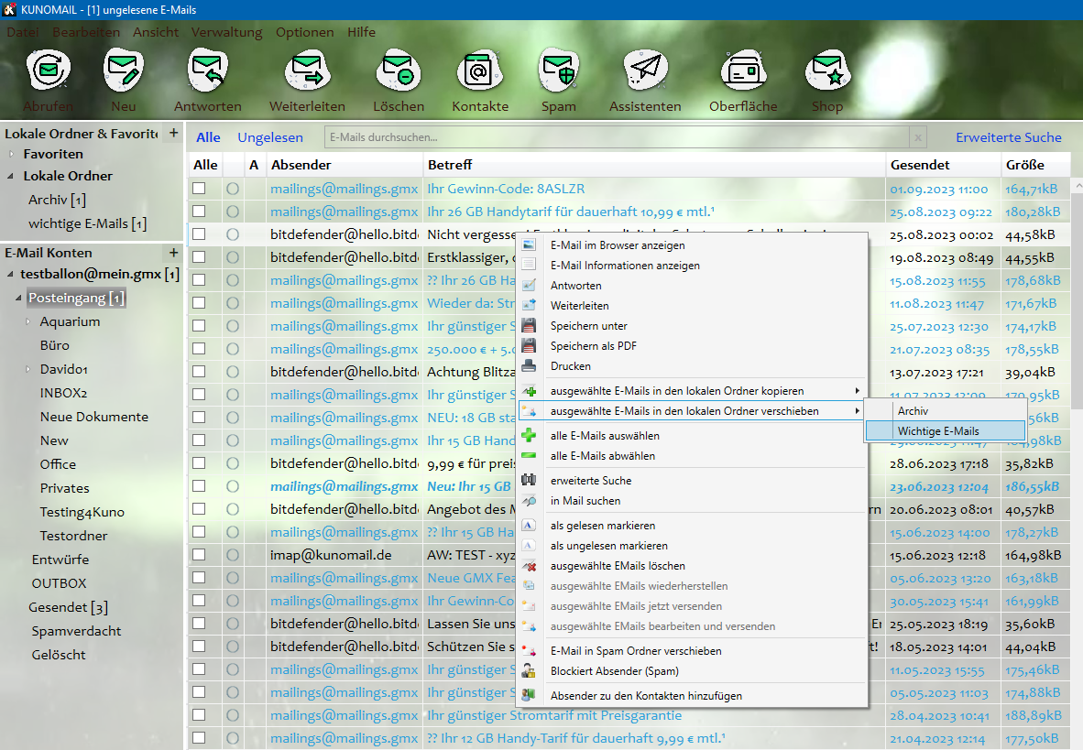Image resolution: width=1083 pixels, height=750 pixels.
Task: Clear the search field with X button
Action: pos(918,137)
